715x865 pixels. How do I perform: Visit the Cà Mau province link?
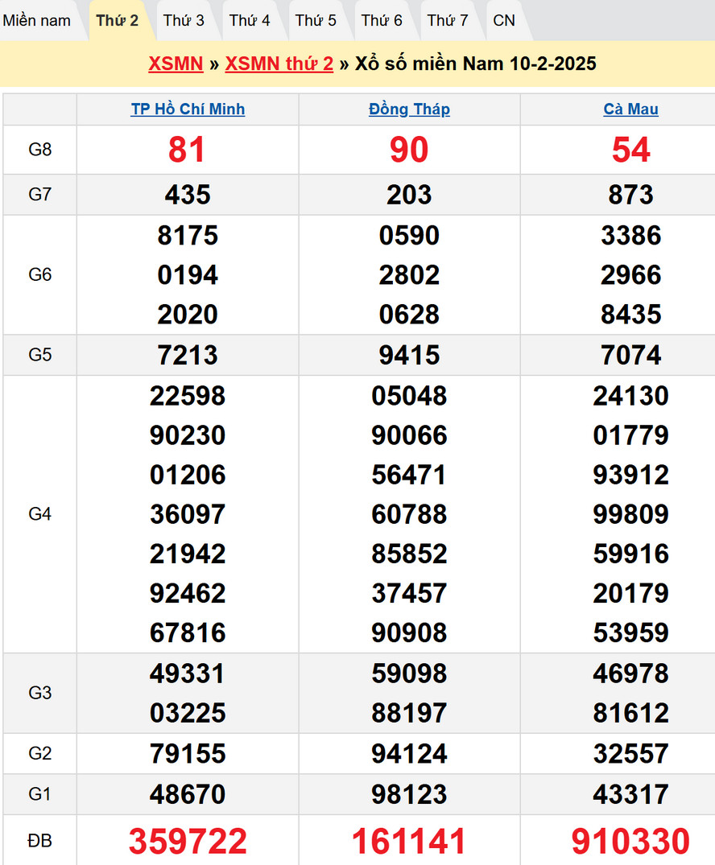pyautogui.click(x=630, y=109)
